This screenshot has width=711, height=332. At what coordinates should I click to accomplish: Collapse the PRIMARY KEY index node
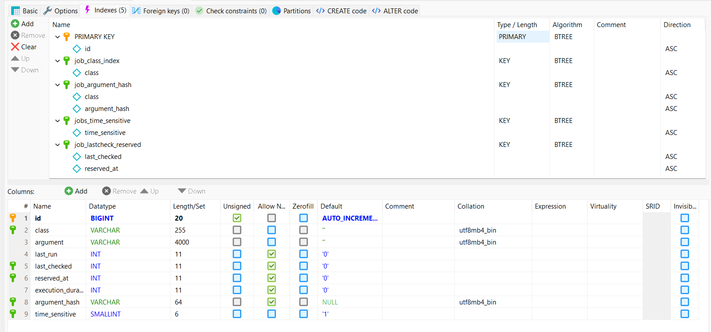coord(57,37)
